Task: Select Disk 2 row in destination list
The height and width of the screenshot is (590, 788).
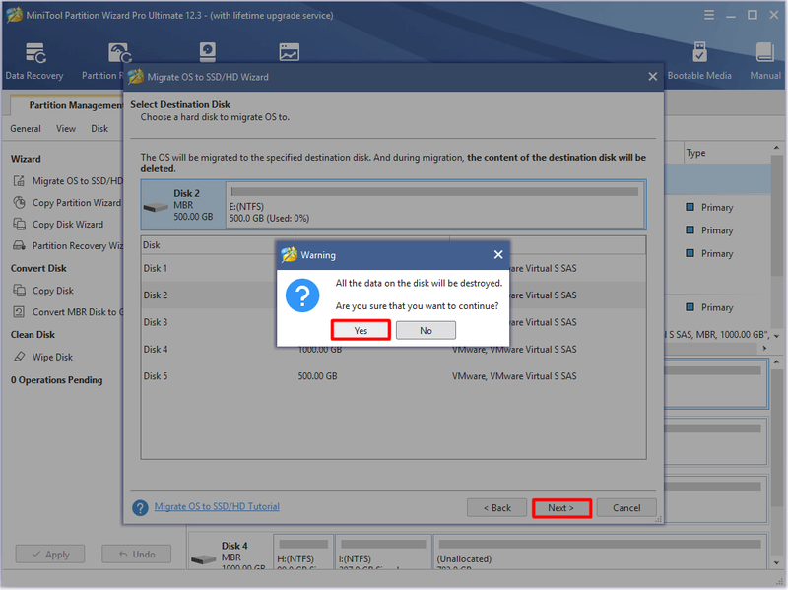Action: pos(393,295)
